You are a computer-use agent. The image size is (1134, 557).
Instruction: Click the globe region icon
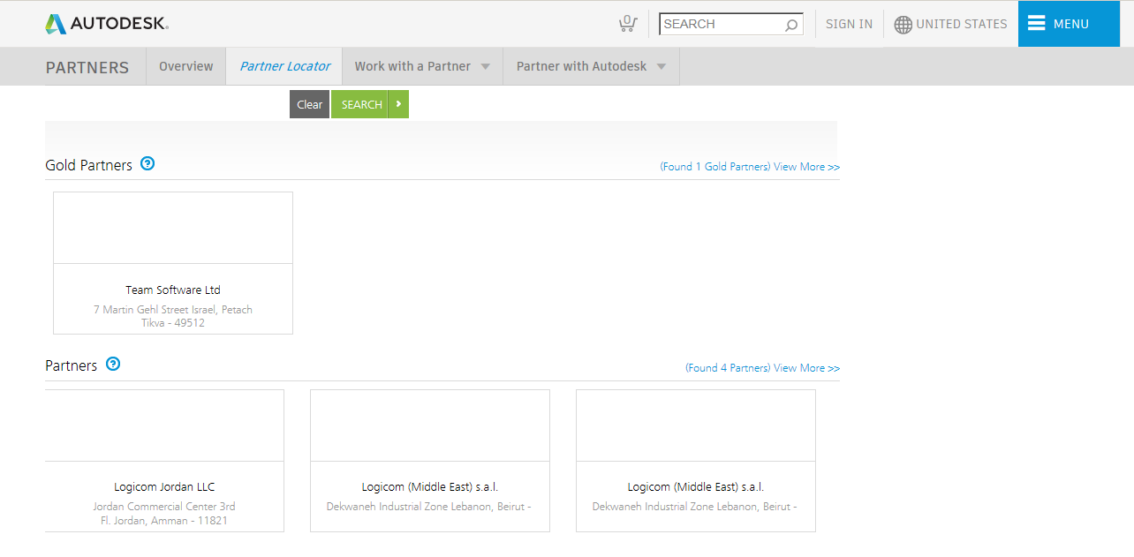click(903, 25)
